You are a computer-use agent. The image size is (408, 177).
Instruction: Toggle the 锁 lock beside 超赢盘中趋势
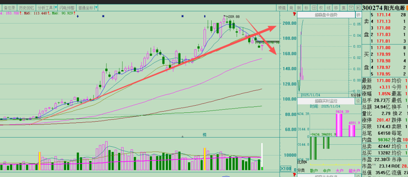[358, 15]
